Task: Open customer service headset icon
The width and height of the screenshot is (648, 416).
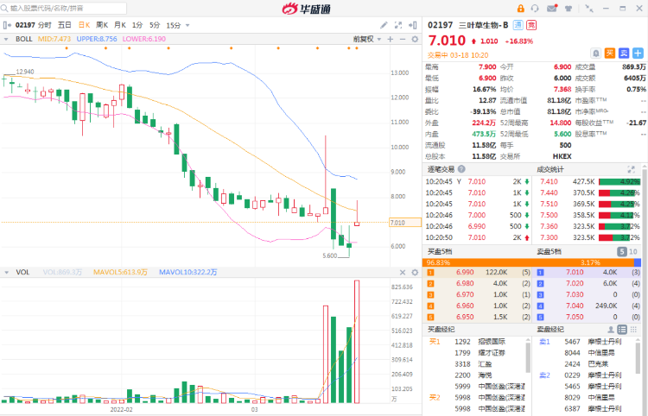Action: pos(535,9)
